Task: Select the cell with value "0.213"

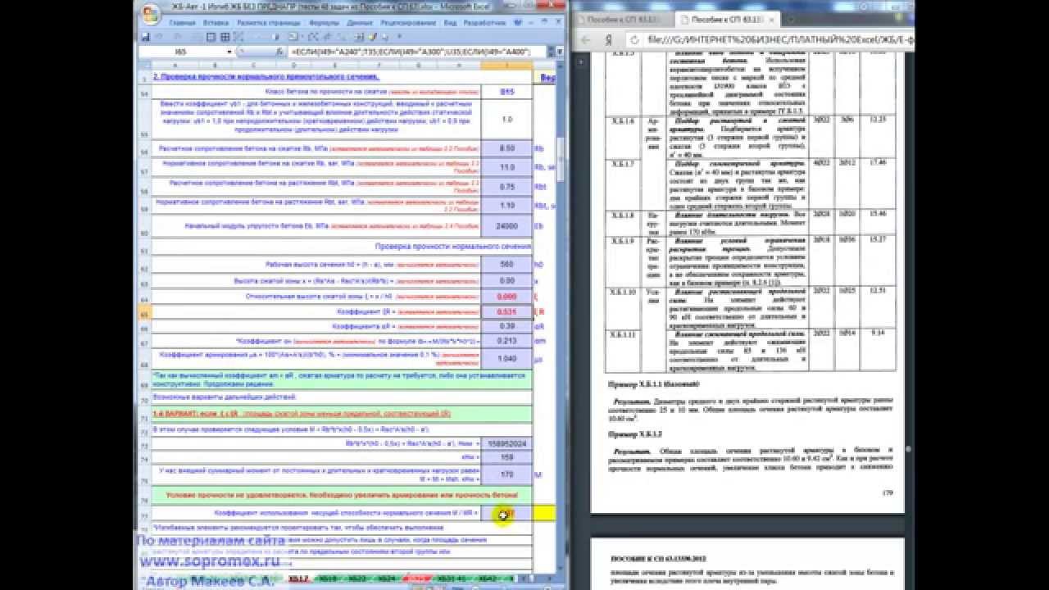Action: [506, 341]
